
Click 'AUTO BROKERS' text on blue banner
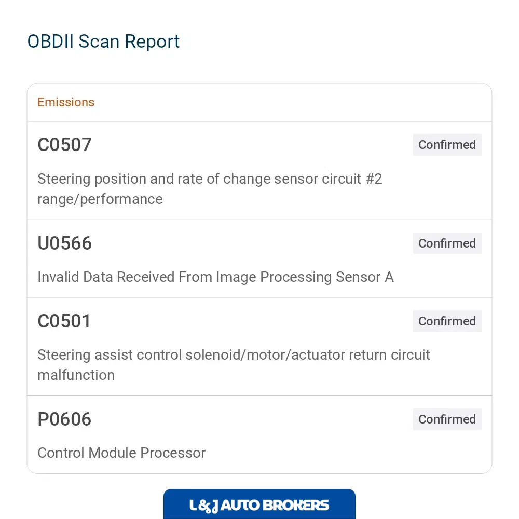click(275, 505)
